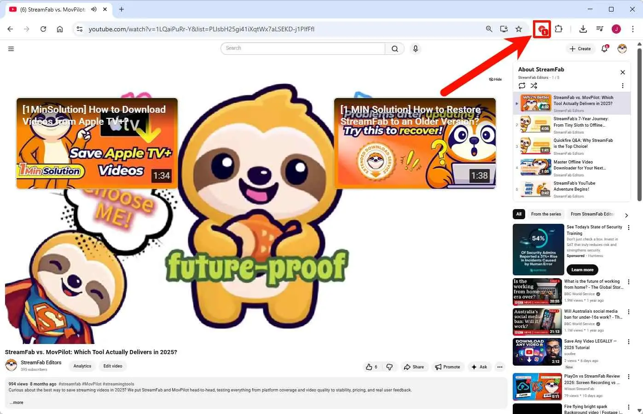Search with voice microphone icon
Screen dimensions: 643x414
pyautogui.click(x=416, y=49)
